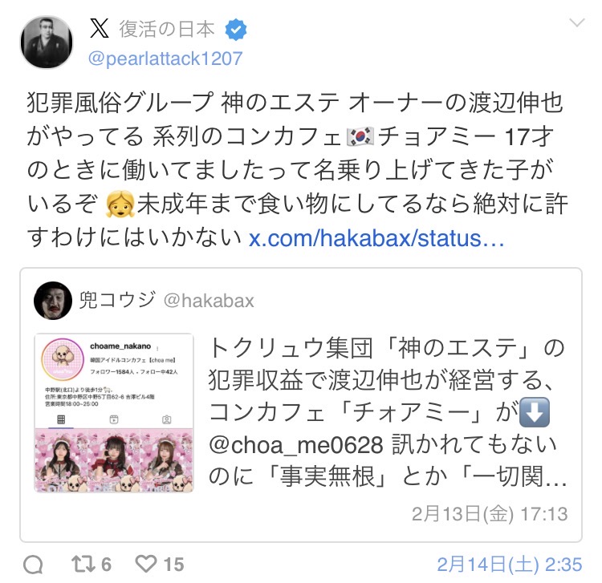Open the @pearlattack1207 handle
The height and width of the screenshot is (583, 602).
click(165, 59)
